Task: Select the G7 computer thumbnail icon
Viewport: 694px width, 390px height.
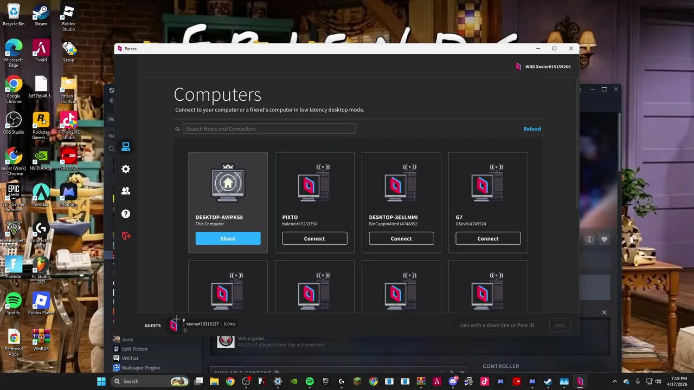Action: [488, 183]
